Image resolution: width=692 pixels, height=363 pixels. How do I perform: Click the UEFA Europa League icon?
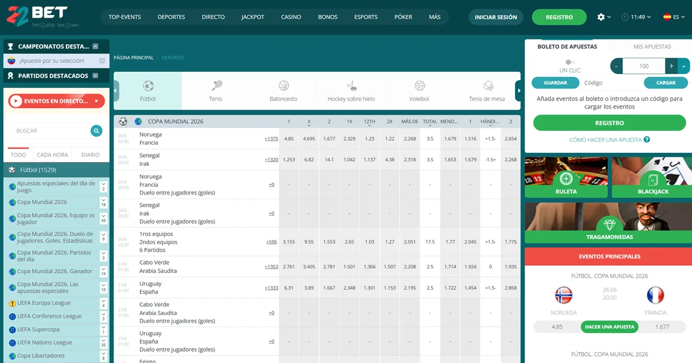click(x=12, y=303)
